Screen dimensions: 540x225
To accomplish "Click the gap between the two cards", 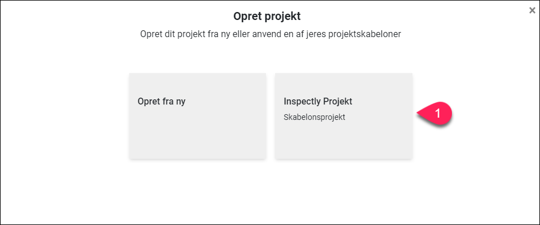I will 271,116.
